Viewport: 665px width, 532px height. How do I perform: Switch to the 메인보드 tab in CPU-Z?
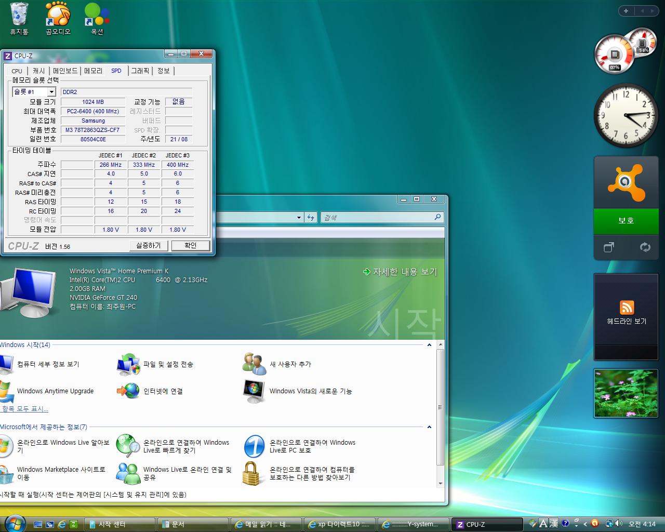[x=65, y=71]
